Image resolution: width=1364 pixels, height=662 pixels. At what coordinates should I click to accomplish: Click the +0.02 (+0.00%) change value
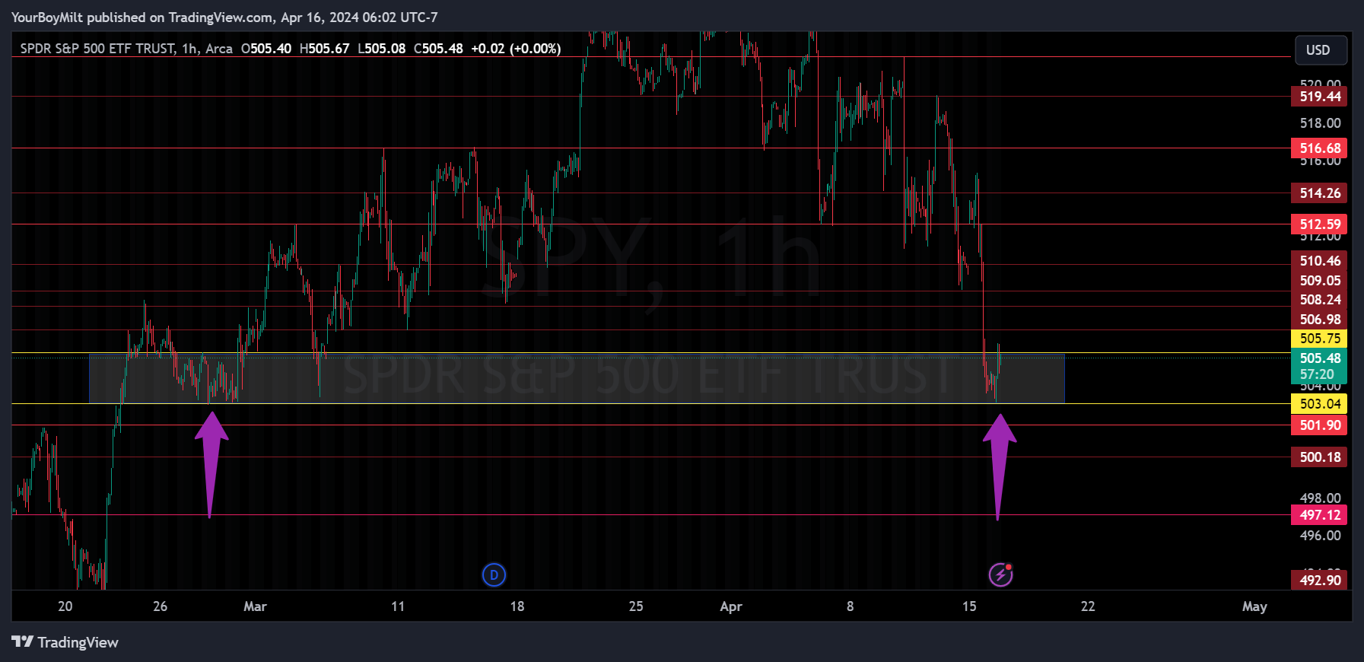[516, 49]
